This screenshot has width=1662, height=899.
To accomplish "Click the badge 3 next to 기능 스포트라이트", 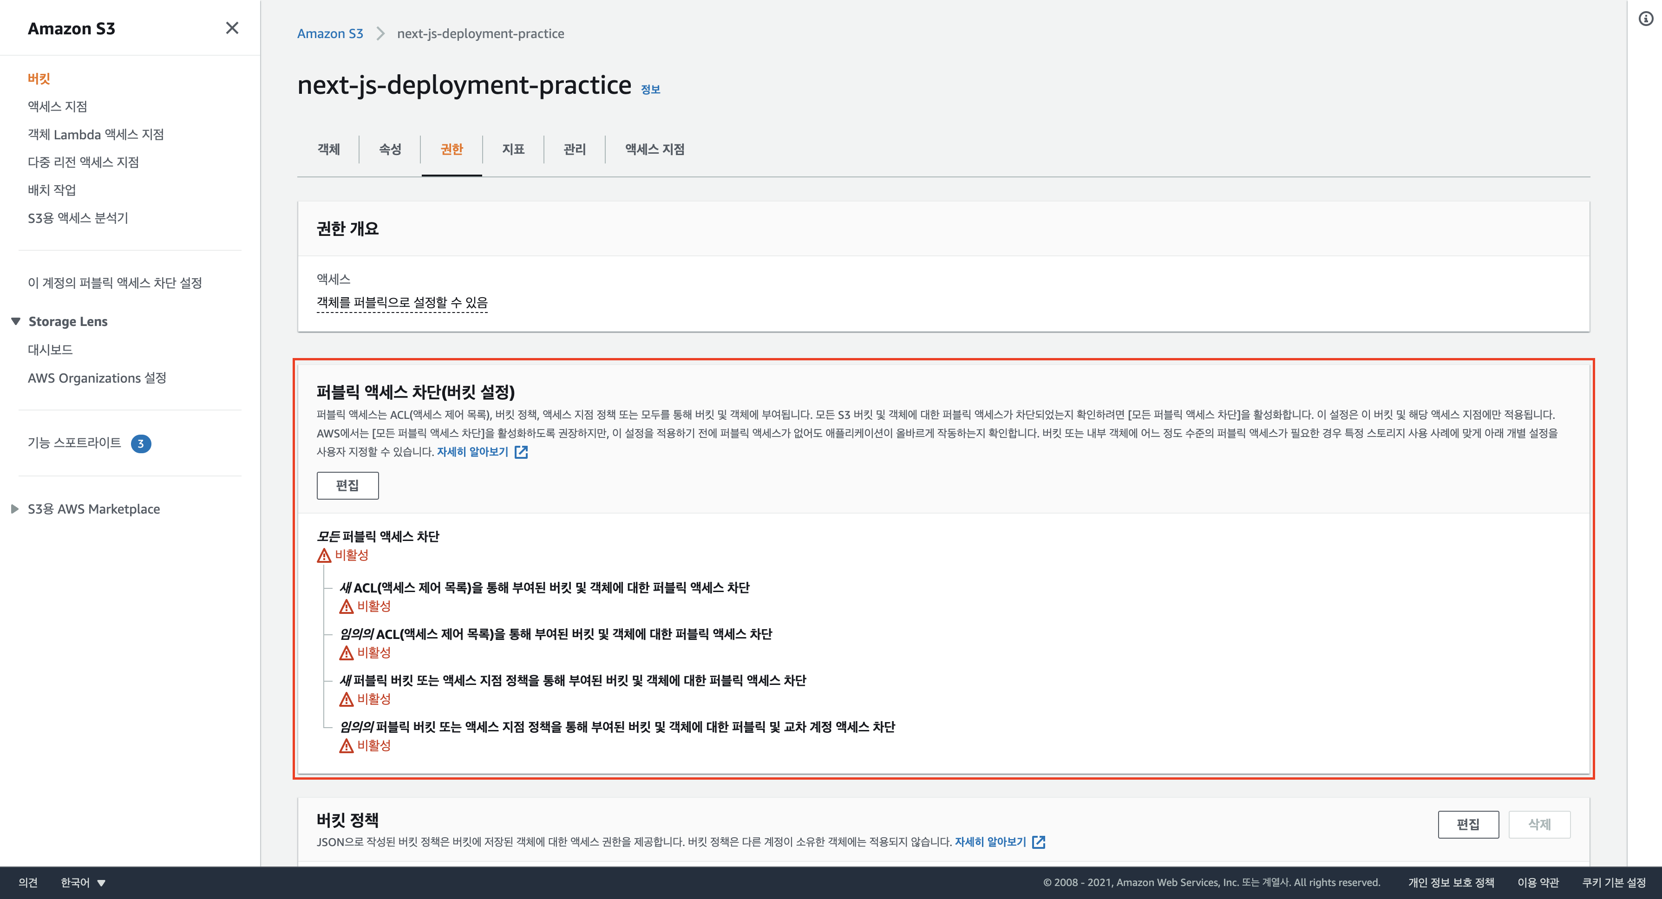I will [x=141, y=444].
